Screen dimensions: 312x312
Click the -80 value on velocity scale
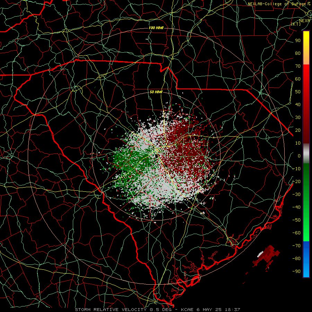click(296, 259)
